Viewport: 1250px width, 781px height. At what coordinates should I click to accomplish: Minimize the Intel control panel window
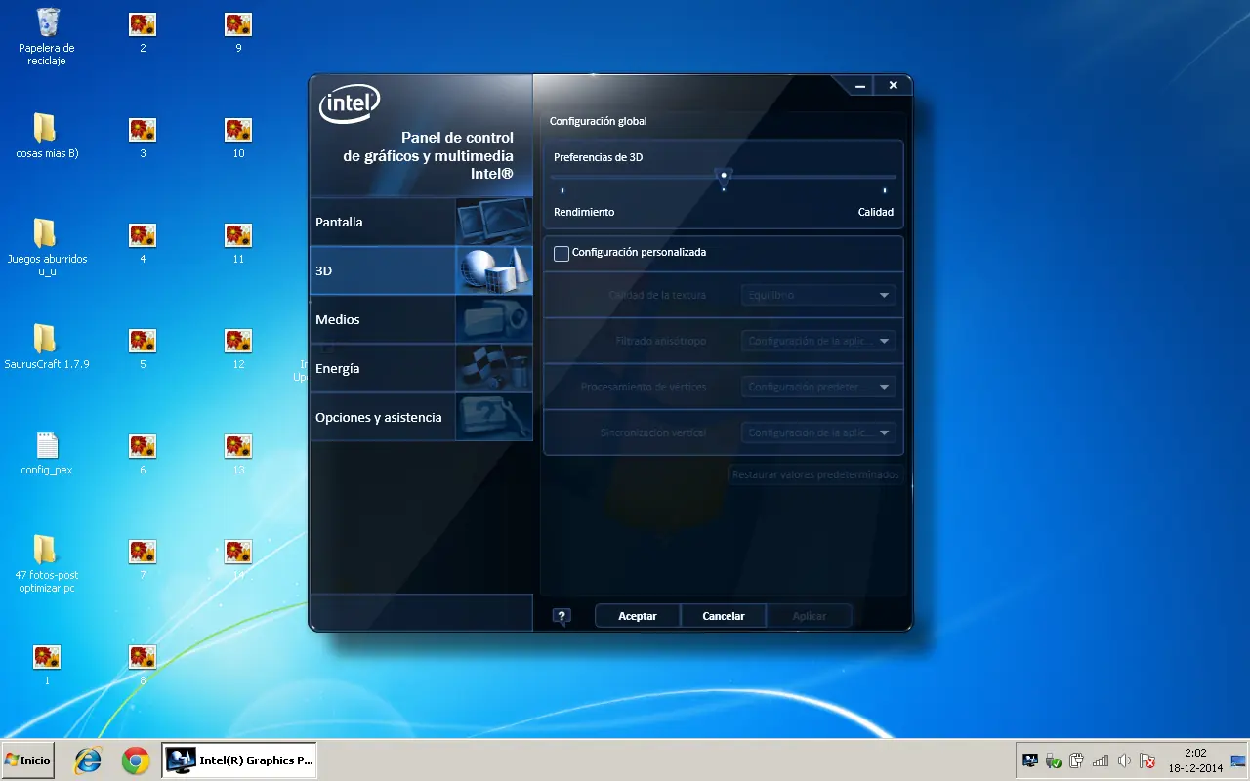pos(860,86)
